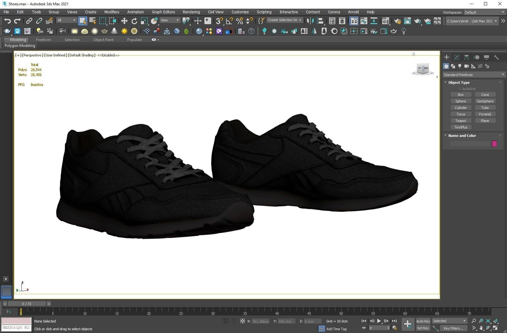Open the key filter 'Selected' dropdown
Viewport: 507px width, 333px height.
coord(449,321)
